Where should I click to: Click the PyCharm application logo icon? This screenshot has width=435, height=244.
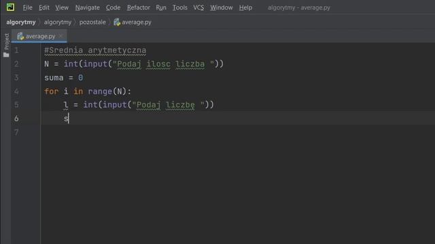tap(11, 7)
